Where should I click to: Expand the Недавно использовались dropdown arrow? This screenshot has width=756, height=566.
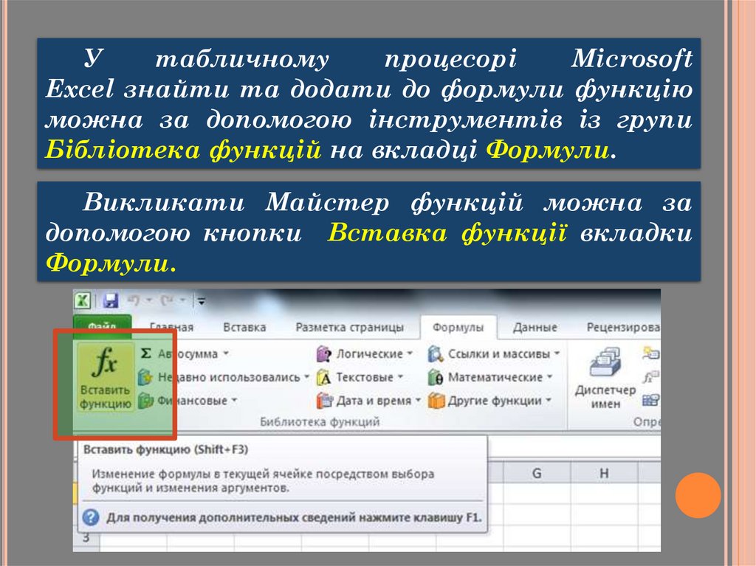306,377
